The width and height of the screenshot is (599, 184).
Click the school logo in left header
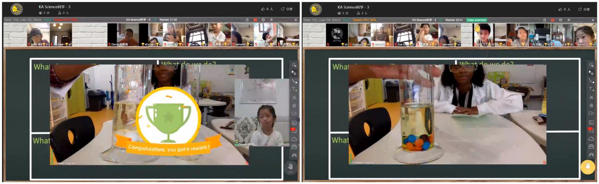click(17, 9)
